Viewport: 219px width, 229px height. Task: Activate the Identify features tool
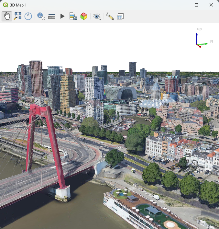pyautogui.click(x=41, y=16)
